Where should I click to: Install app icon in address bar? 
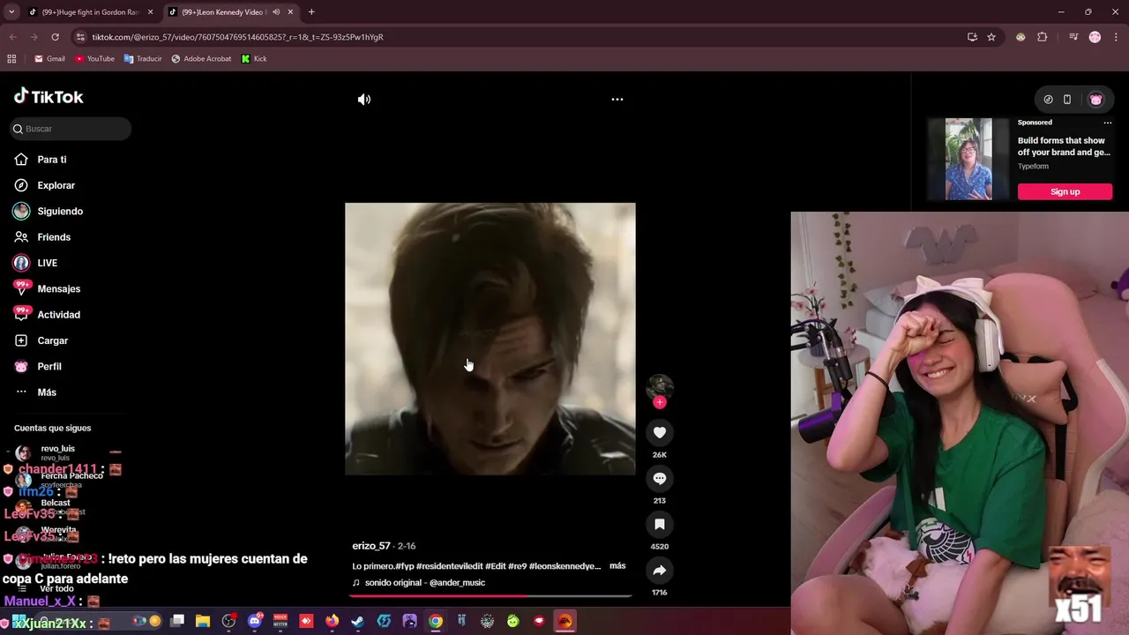point(972,37)
